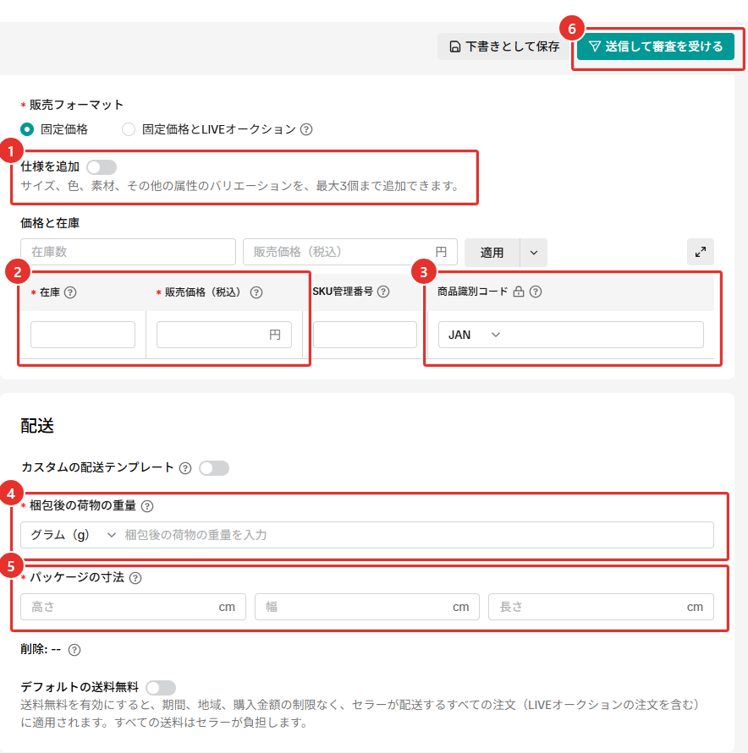Image resolution: width=748 pixels, height=753 pixels.
Task: Click batch 在庫数 input field
Action: (128, 252)
